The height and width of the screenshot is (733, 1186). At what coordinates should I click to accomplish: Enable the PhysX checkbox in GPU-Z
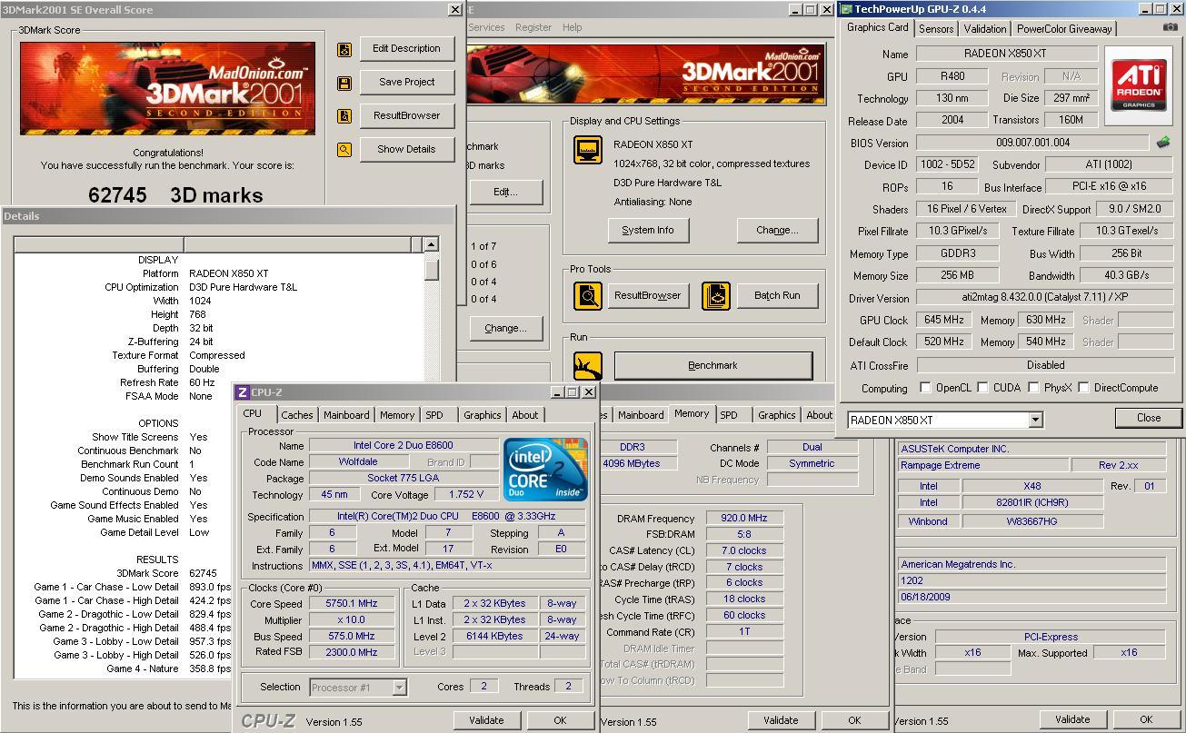pyautogui.click(x=1033, y=388)
